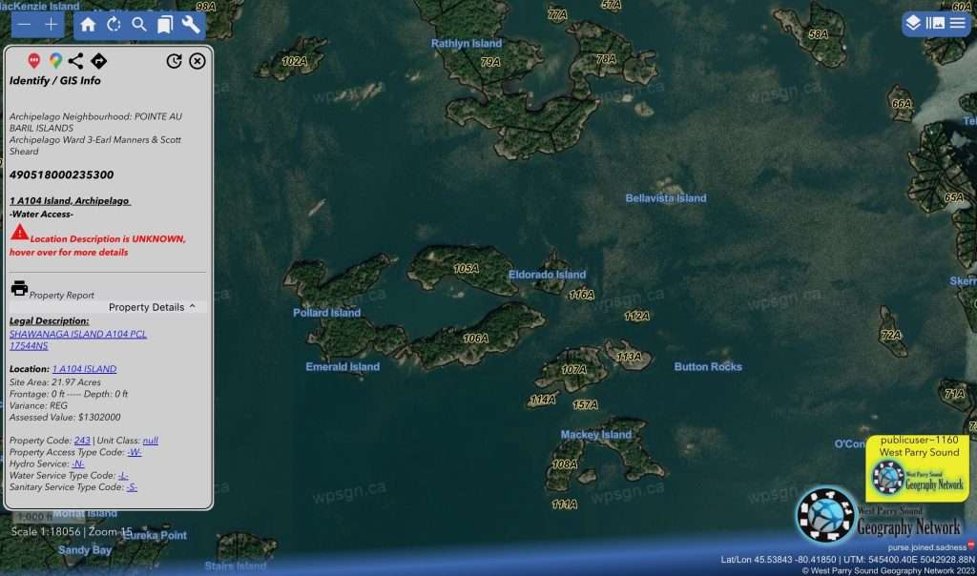
Task: Click the round Geography Network logo
Action: click(825, 515)
